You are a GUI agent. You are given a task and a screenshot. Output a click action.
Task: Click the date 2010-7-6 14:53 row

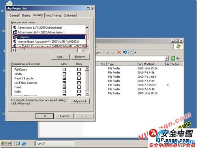146,77
